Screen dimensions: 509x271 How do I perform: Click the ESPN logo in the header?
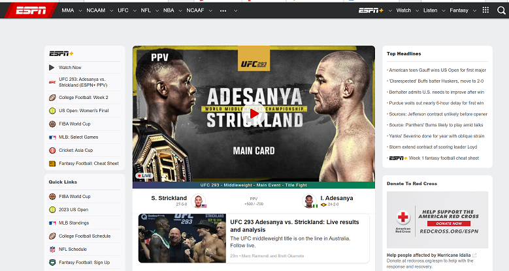point(31,10)
